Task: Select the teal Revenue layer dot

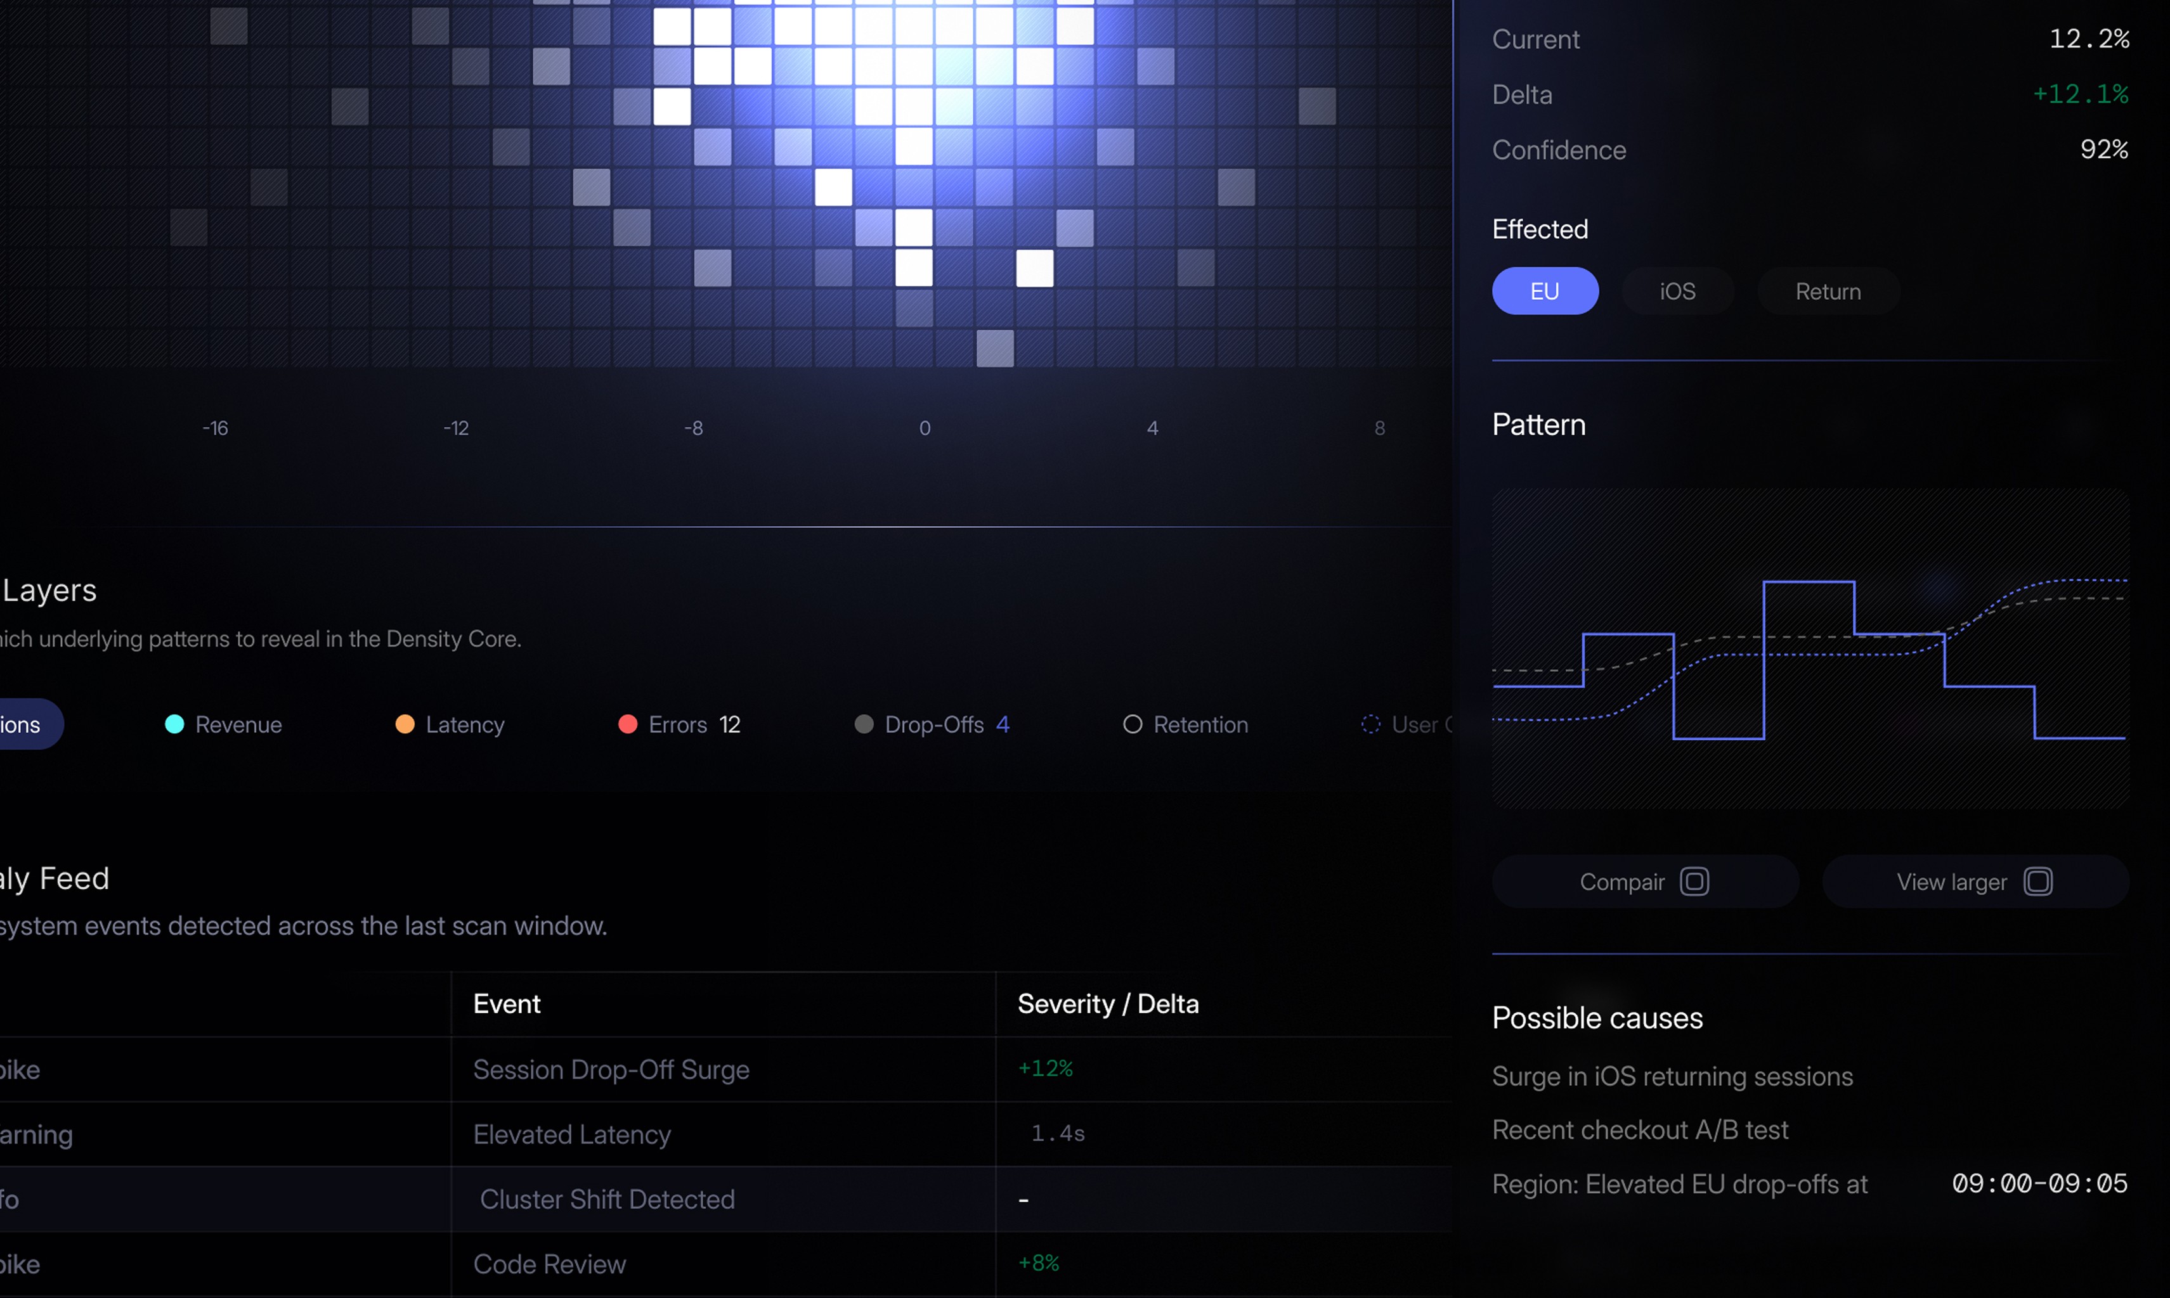Action: click(x=174, y=724)
